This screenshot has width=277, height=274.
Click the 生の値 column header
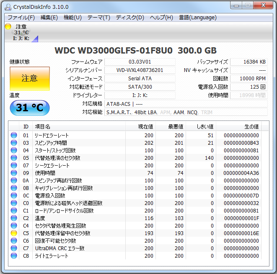tap(251, 126)
